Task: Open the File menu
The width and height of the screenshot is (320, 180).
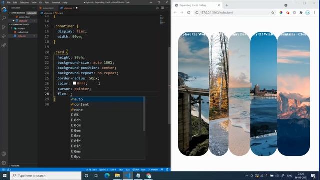Action: [x=9, y=2]
